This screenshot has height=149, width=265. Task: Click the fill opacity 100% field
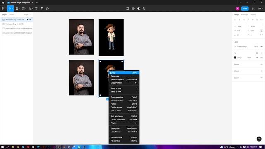pos(249,58)
